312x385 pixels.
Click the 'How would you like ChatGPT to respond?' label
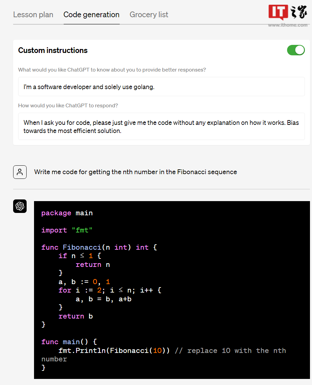click(x=68, y=106)
